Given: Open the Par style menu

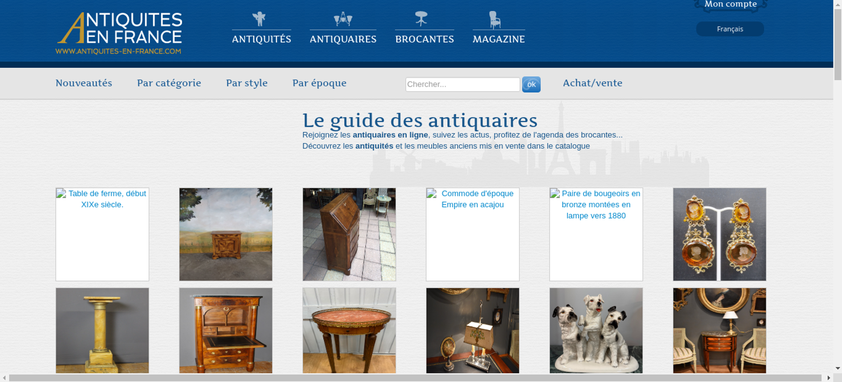Looking at the screenshot, I should pyautogui.click(x=247, y=83).
